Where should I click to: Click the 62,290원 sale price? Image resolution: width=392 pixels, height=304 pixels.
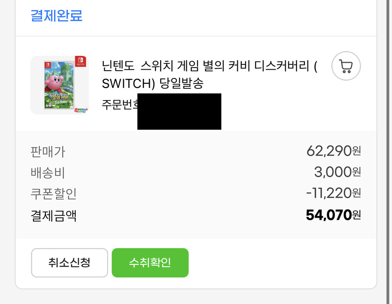334,151
